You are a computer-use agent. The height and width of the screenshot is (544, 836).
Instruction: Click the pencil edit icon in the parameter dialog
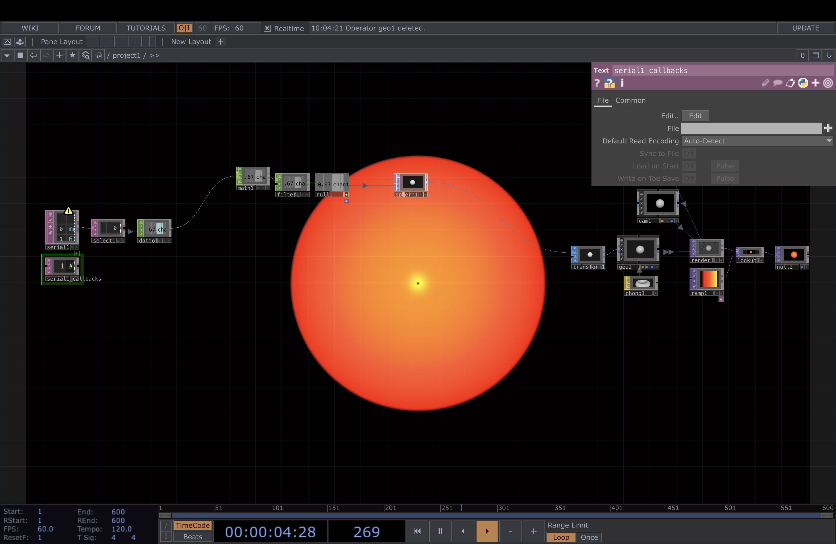pyautogui.click(x=766, y=83)
